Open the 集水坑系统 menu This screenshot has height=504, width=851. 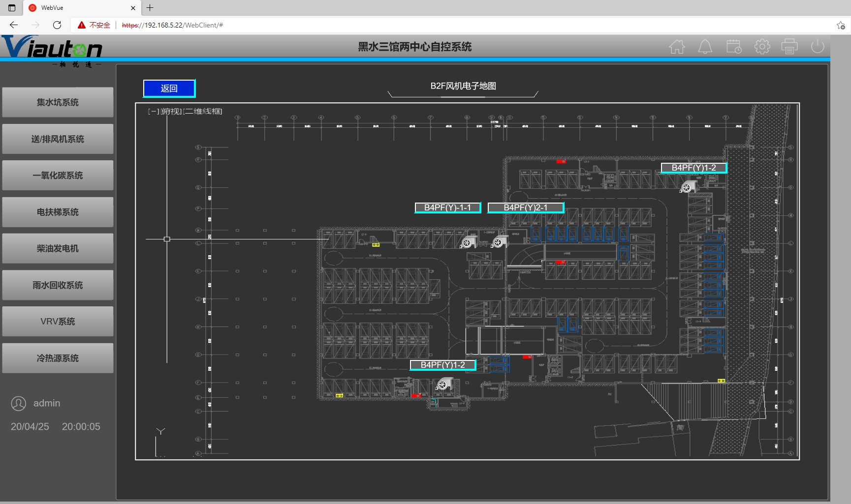tap(58, 102)
